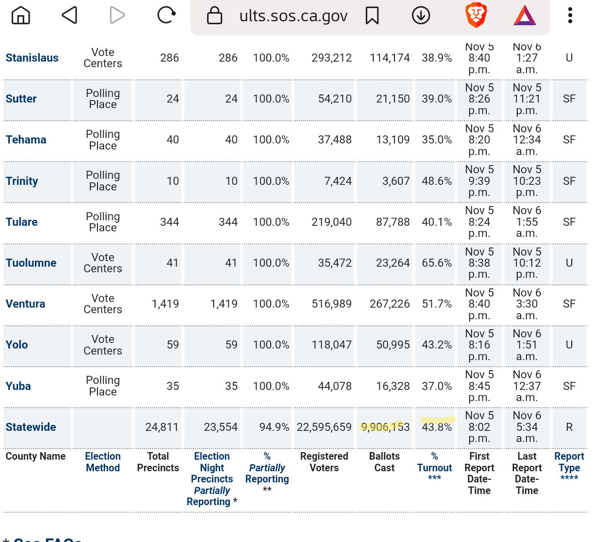Reload the current page

pyautogui.click(x=166, y=16)
